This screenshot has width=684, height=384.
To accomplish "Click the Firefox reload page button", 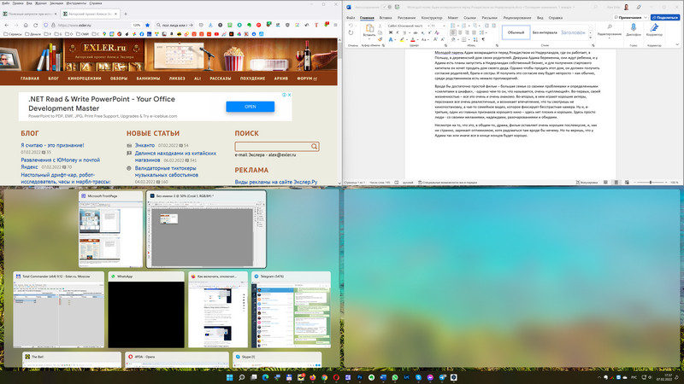I will coord(34,26).
